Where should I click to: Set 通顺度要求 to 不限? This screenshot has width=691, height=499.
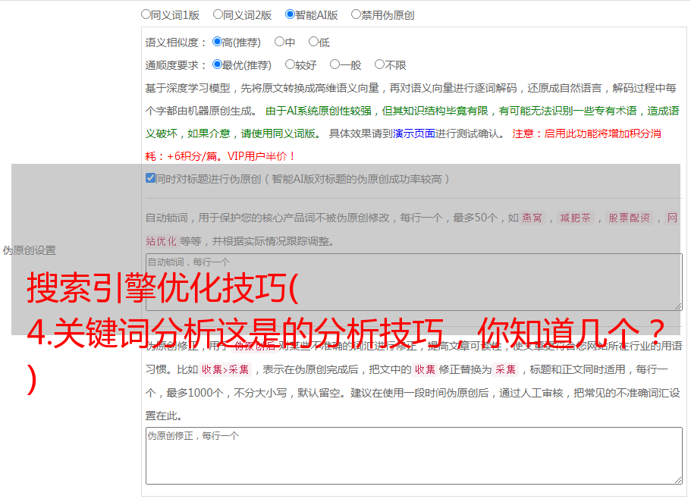pos(379,64)
